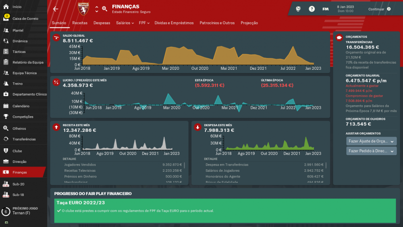Switch to the Receitas tab
This screenshot has height=227, width=403.
point(80,23)
